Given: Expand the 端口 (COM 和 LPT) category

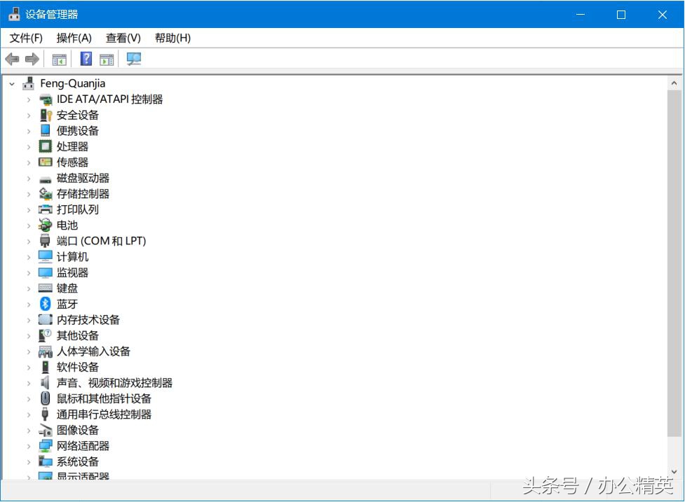Looking at the screenshot, I should click(x=28, y=241).
